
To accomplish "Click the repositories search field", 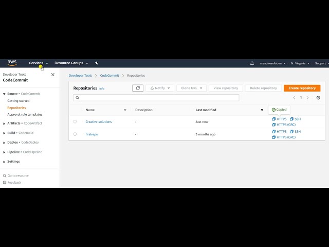I will 156,98.
